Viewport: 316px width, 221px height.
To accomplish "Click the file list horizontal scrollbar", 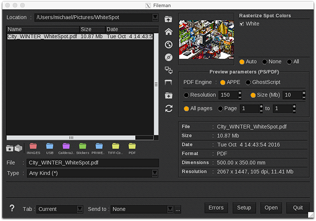I will tap(71, 137).
